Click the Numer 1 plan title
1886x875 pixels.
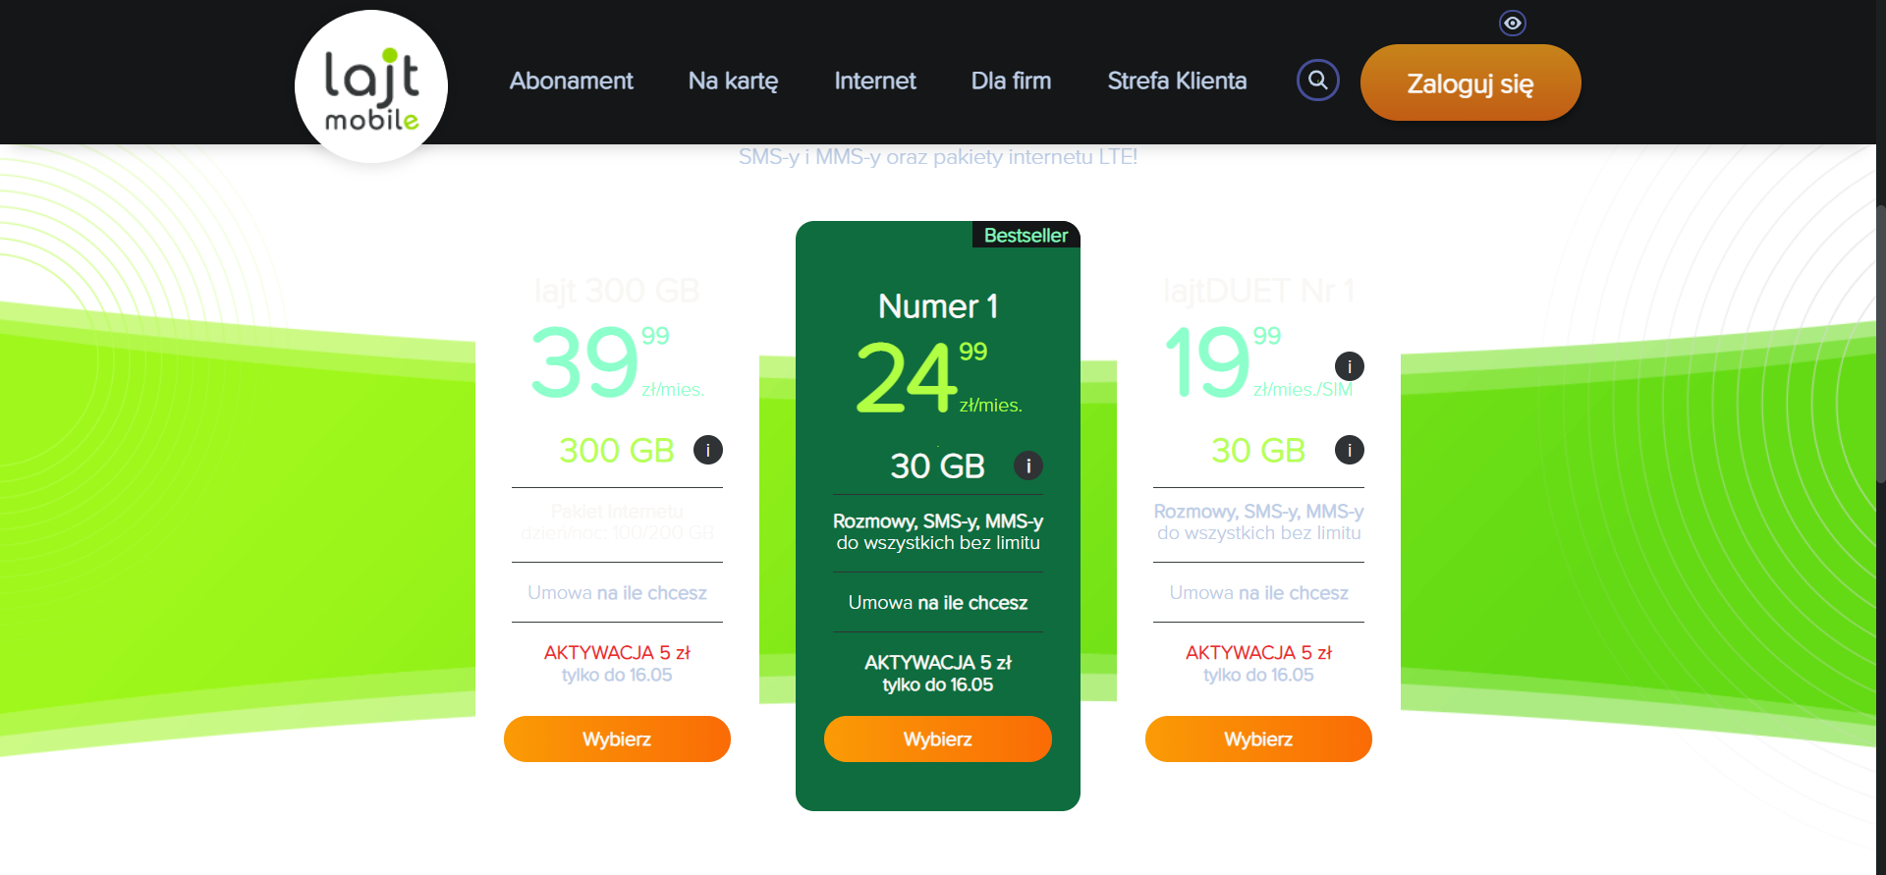938,306
